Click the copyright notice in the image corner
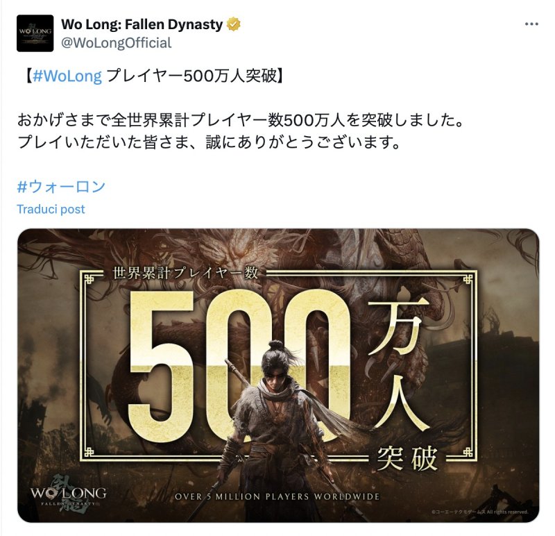 479,512
